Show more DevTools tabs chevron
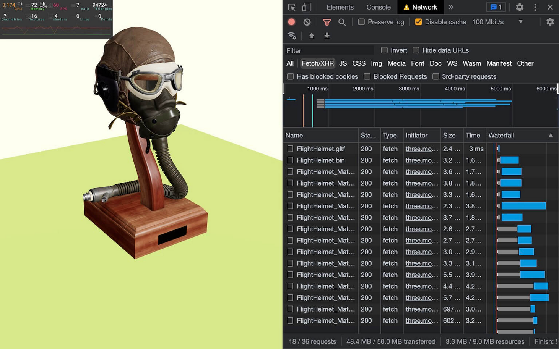 point(451,7)
